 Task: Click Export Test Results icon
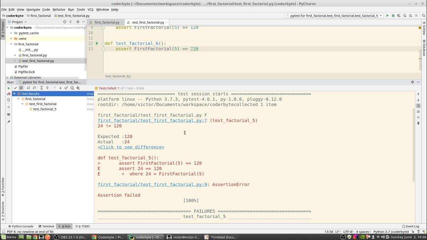click(66, 88)
